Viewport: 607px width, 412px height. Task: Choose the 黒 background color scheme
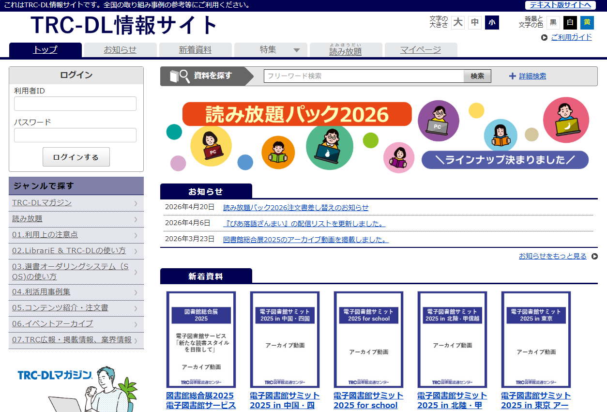553,22
